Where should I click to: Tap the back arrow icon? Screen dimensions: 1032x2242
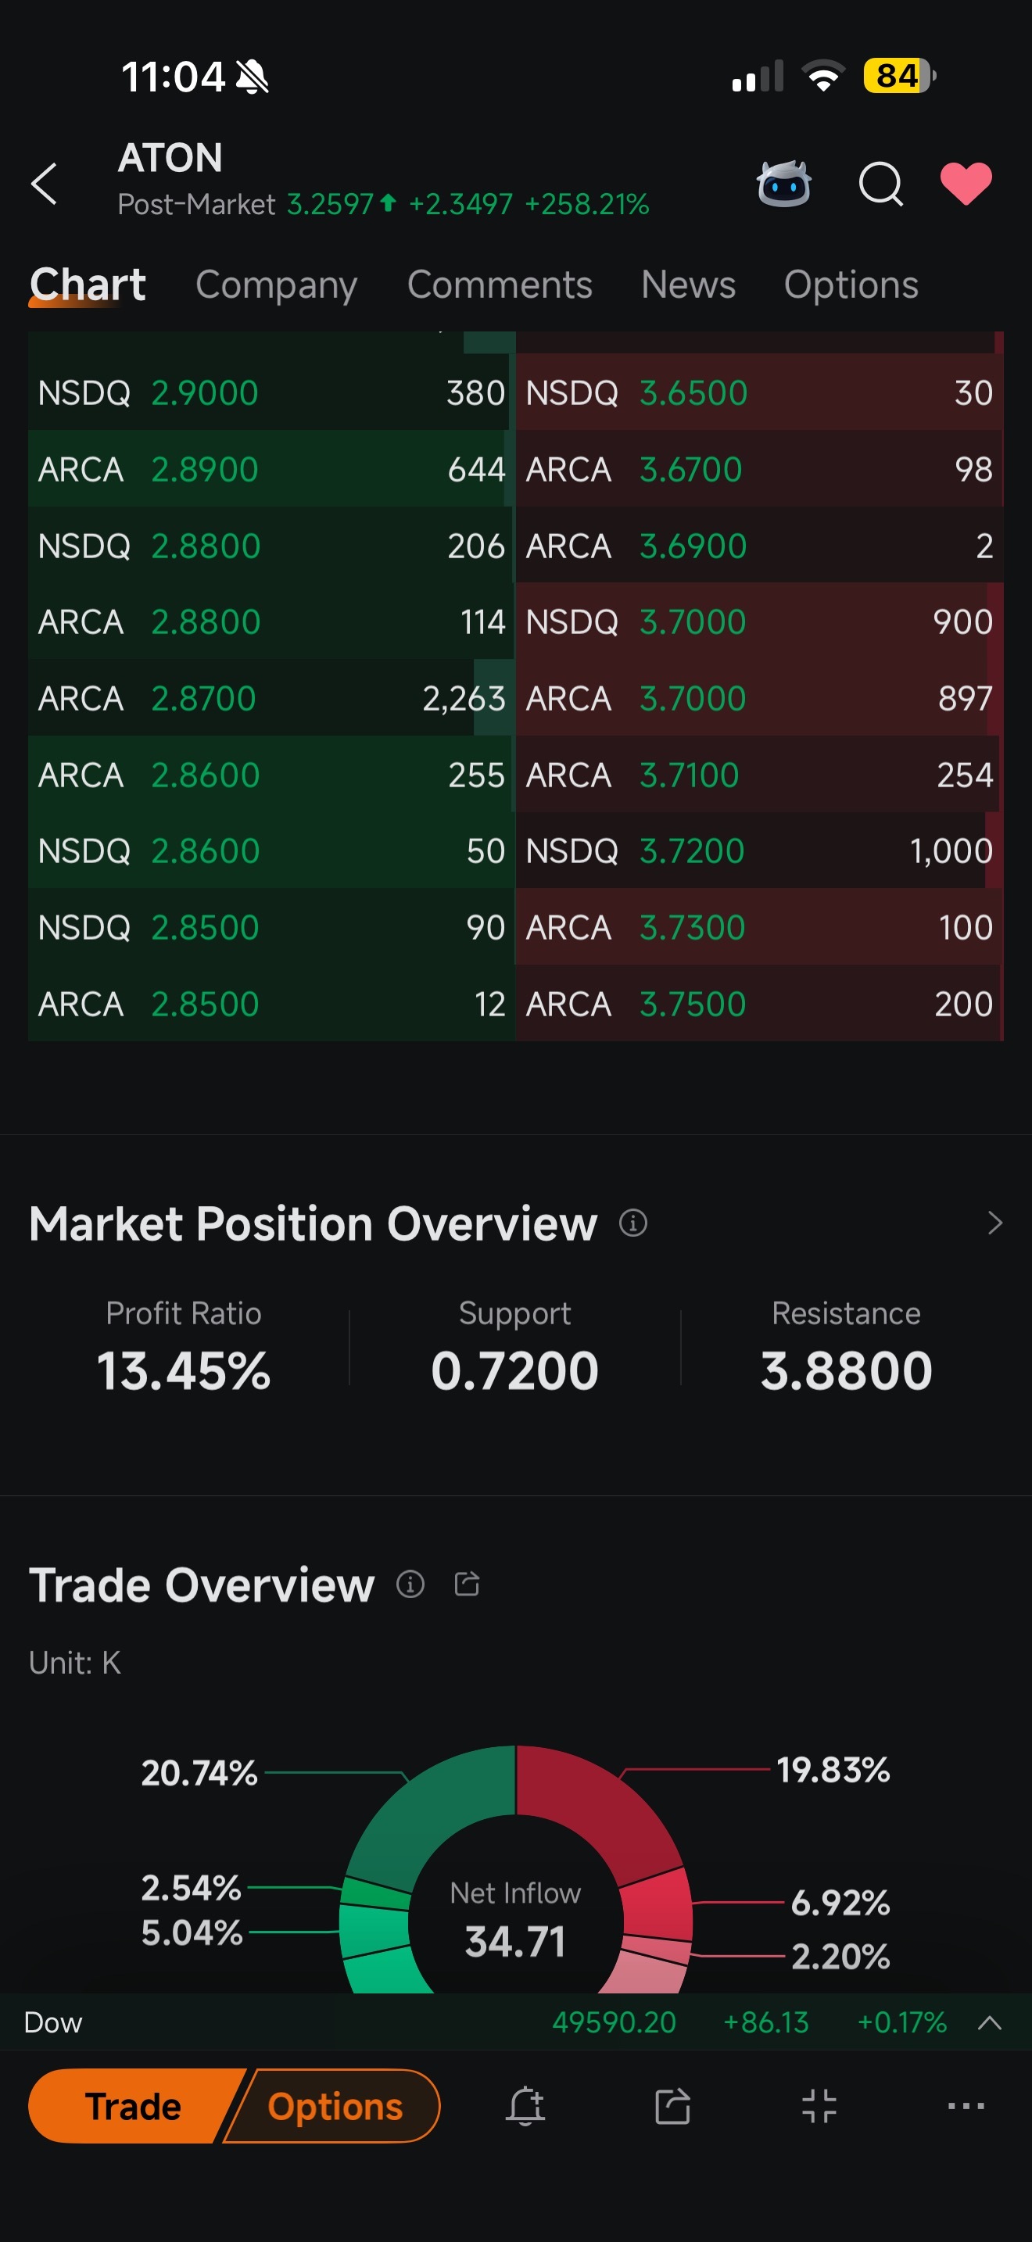click(x=45, y=184)
